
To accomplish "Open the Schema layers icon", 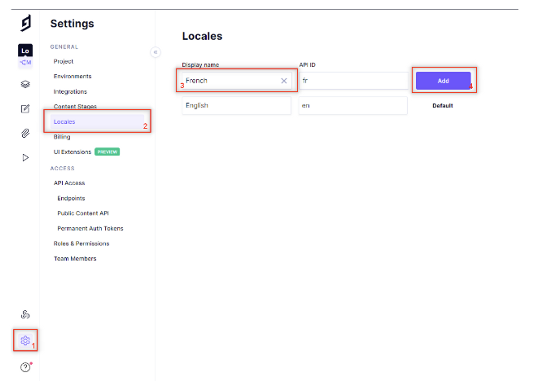I will pos(25,84).
